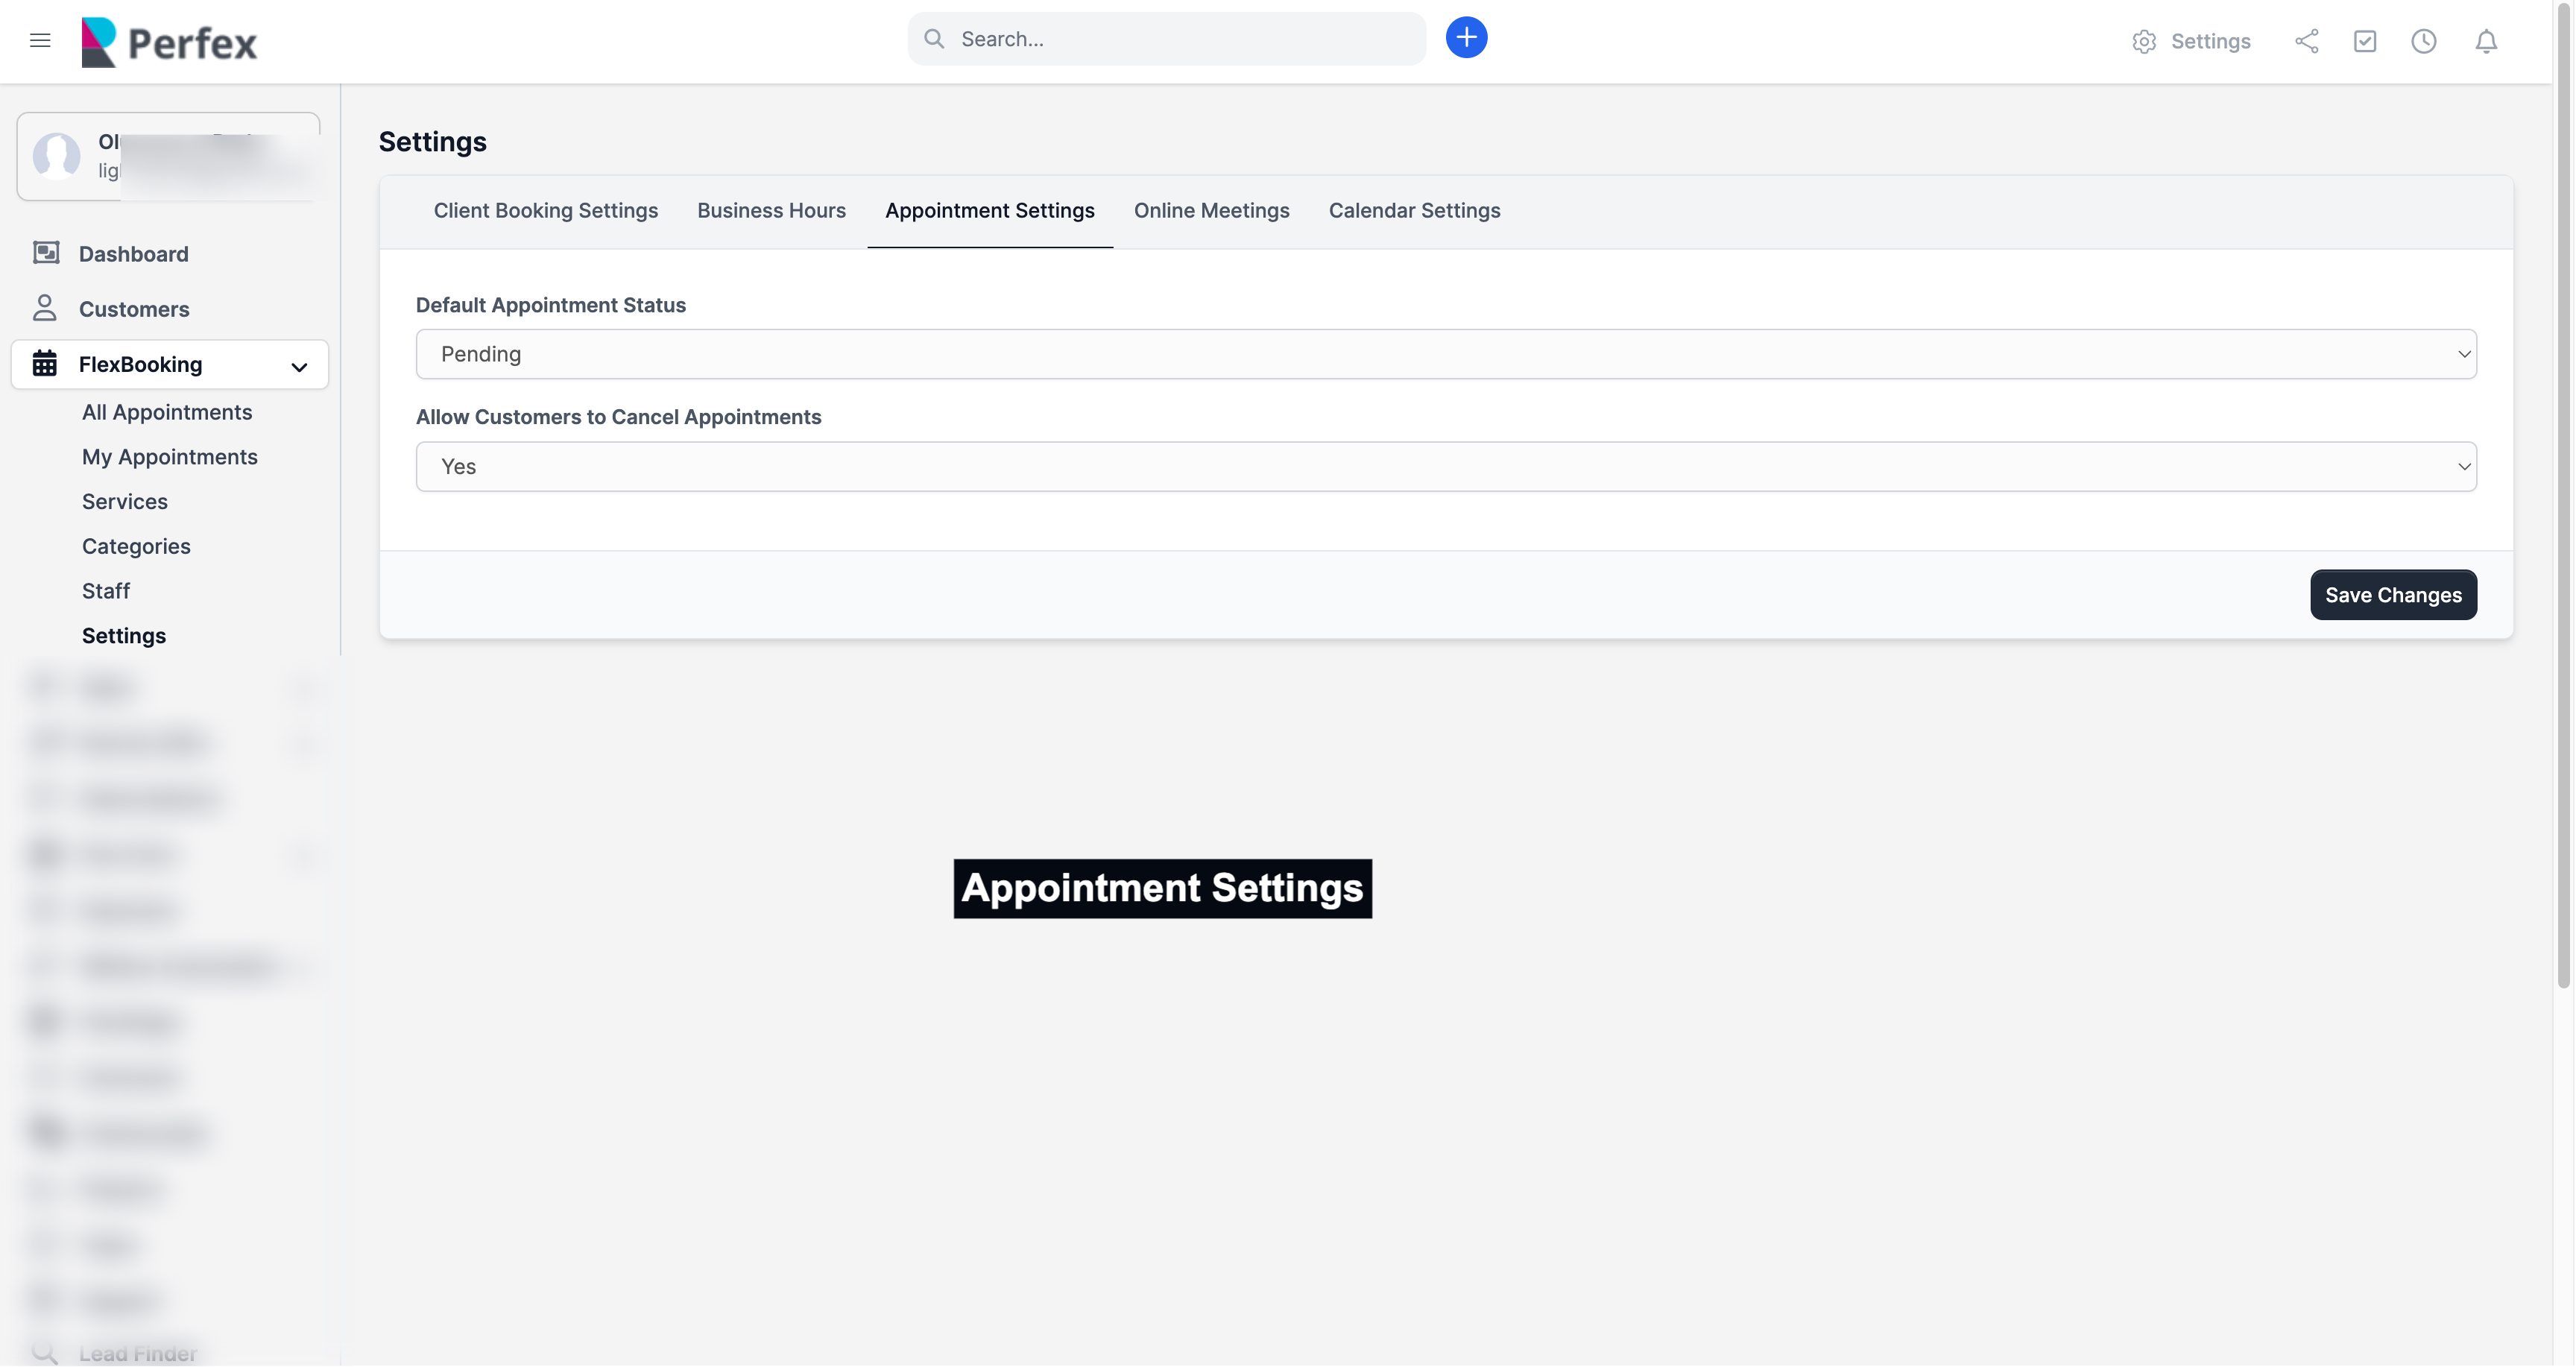The width and height of the screenshot is (2576, 1367).
Task: Click the Perfex logo
Action: click(169, 42)
